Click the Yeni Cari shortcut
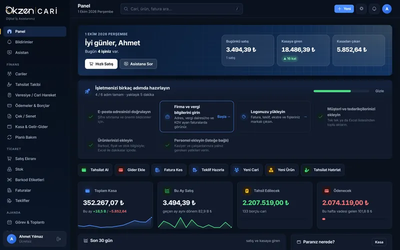The height and width of the screenshot is (250, 400). coord(246,170)
